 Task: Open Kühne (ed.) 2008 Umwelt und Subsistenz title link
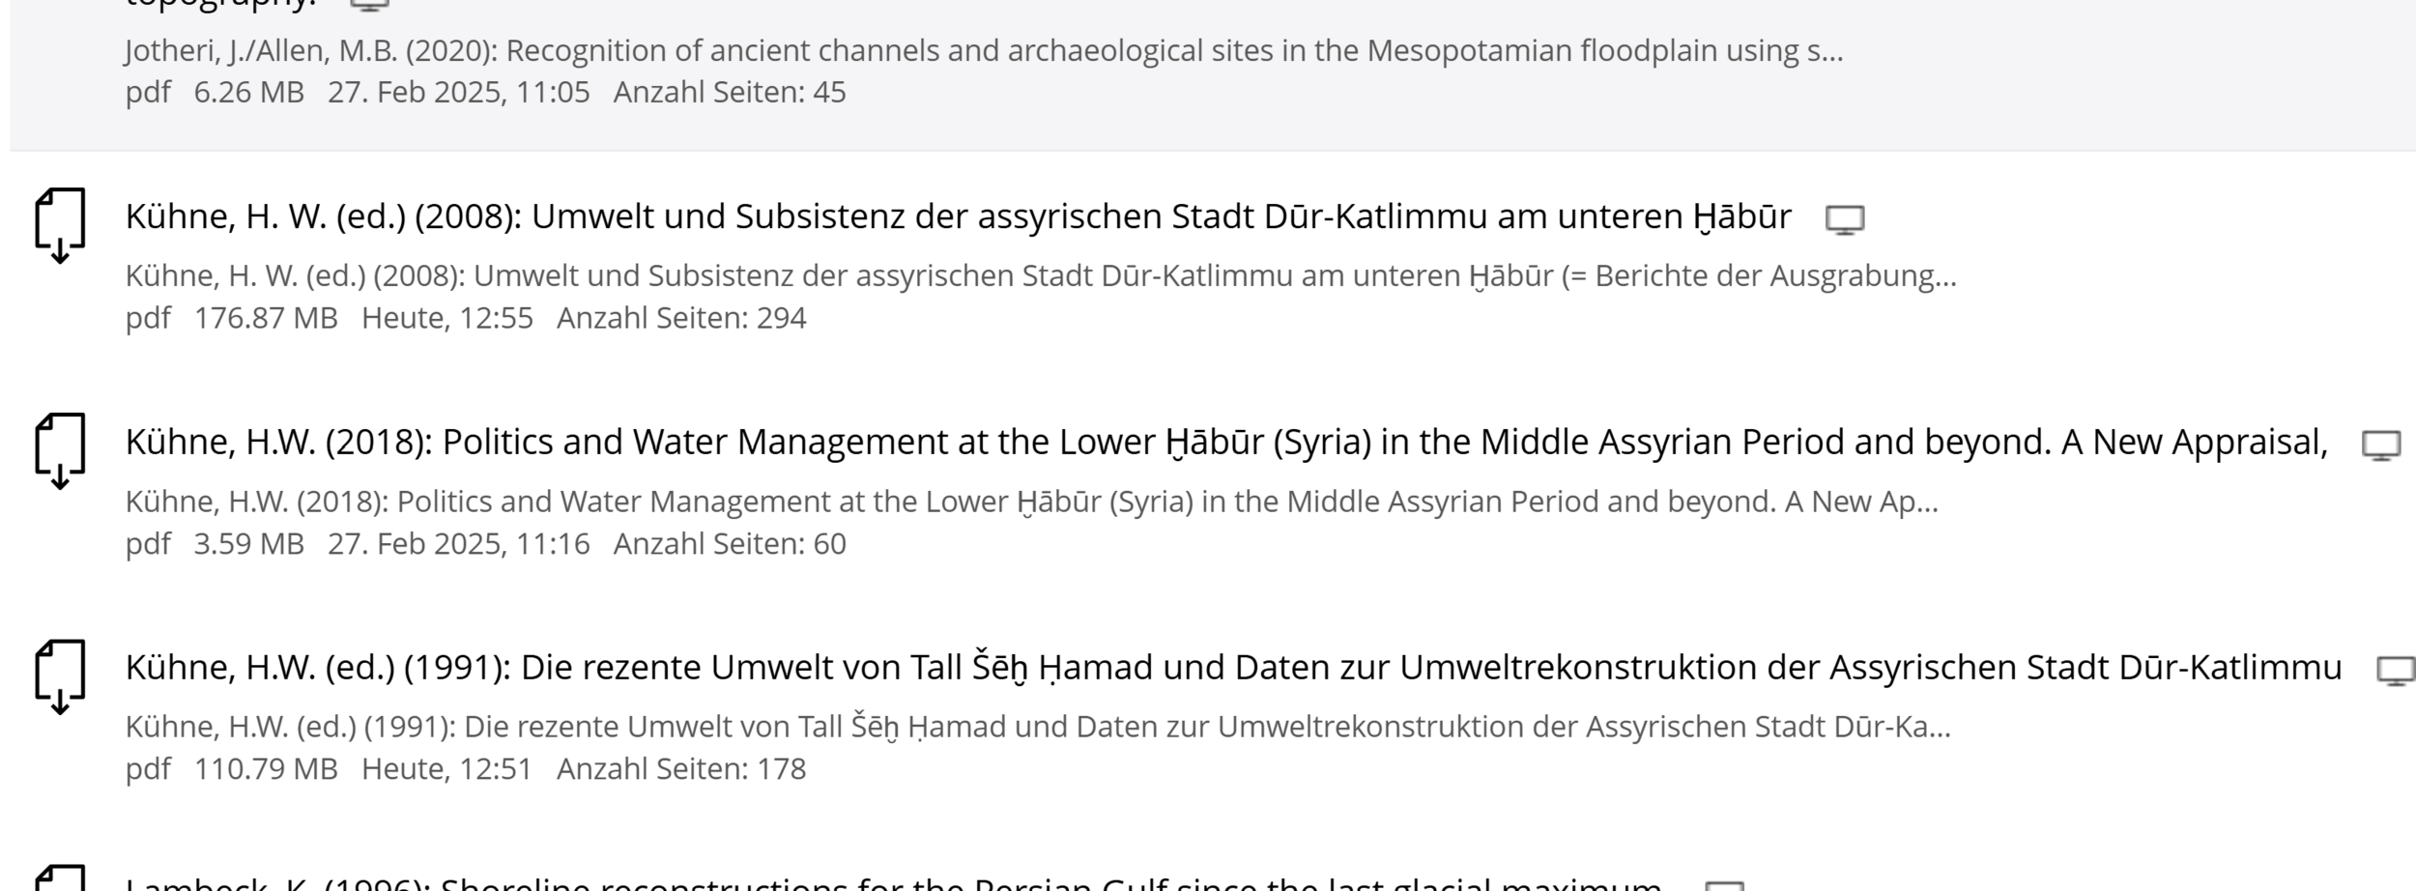(x=958, y=216)
